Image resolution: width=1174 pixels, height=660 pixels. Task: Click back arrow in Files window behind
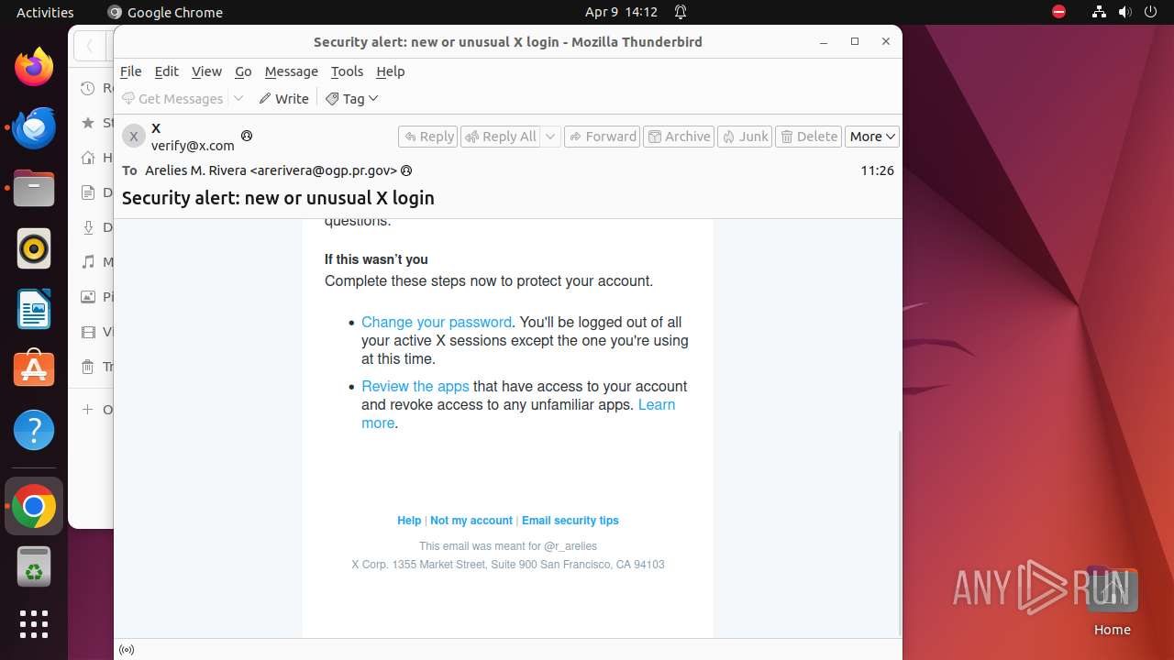pyautogui.click(x=89, y=46)
